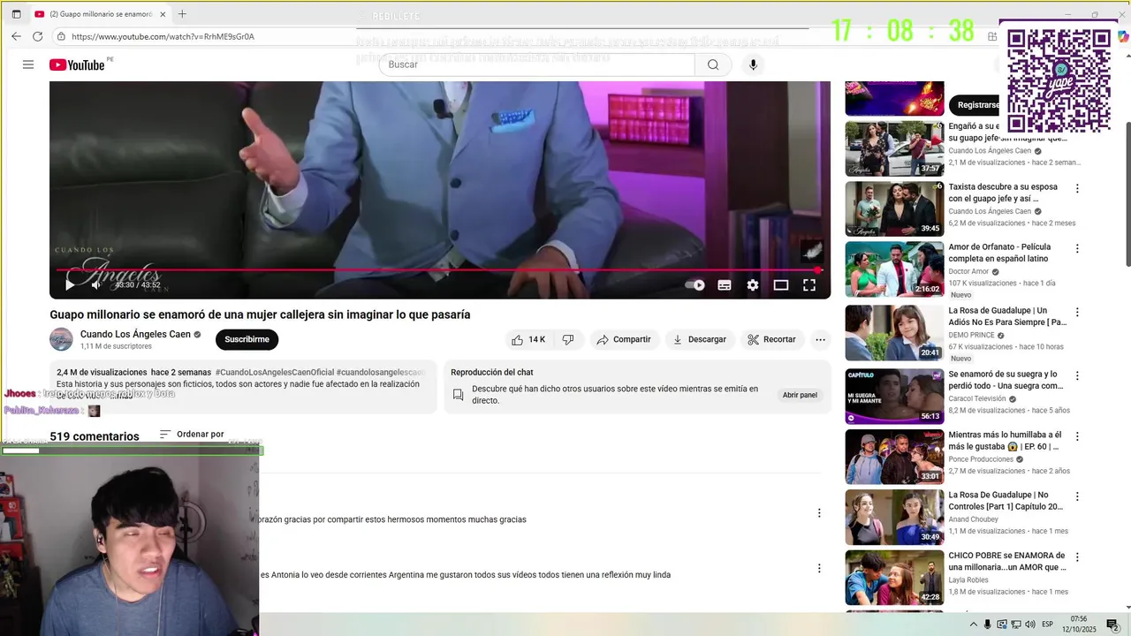Reload the page with refresh icon
The width and height of the screenshot is (1131, 636).
tap(37, 36)
